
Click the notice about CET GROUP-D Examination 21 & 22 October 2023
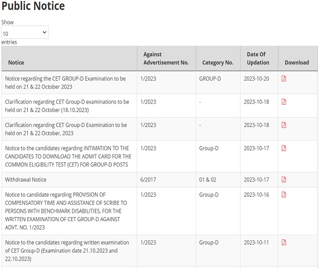coord(65,83)
